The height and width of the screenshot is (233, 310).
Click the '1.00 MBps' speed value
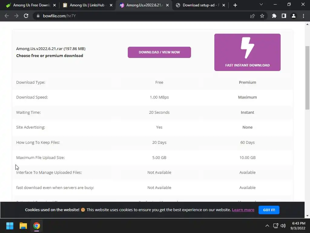(x=159, y=97)
